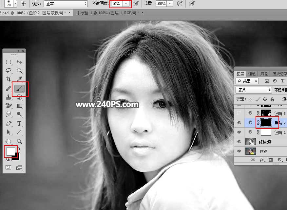Add a layer mask button
The height and width of the screenshot is (210, 287).
(271, 160)
